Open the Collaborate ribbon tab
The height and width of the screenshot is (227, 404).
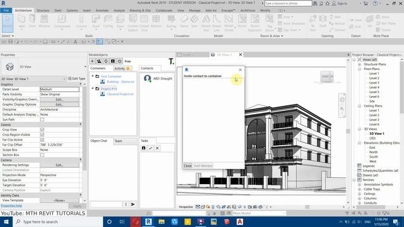[x=164, y=11]
